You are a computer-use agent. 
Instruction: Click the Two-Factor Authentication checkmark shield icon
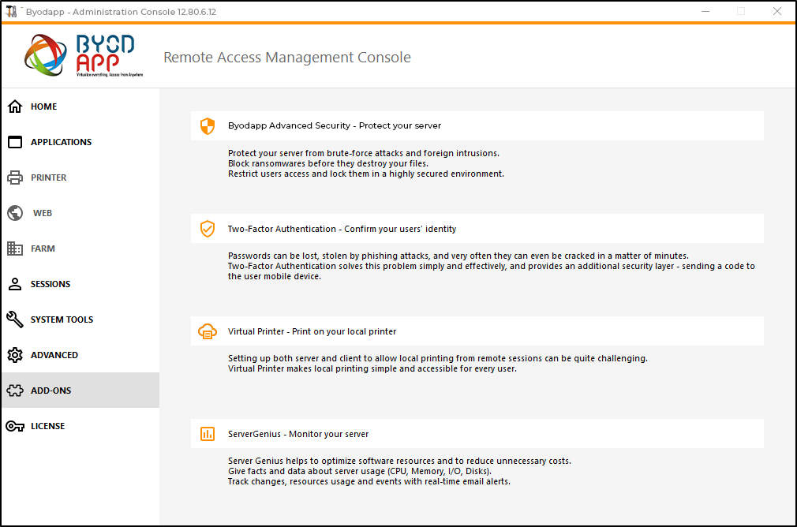pos(208,229)
